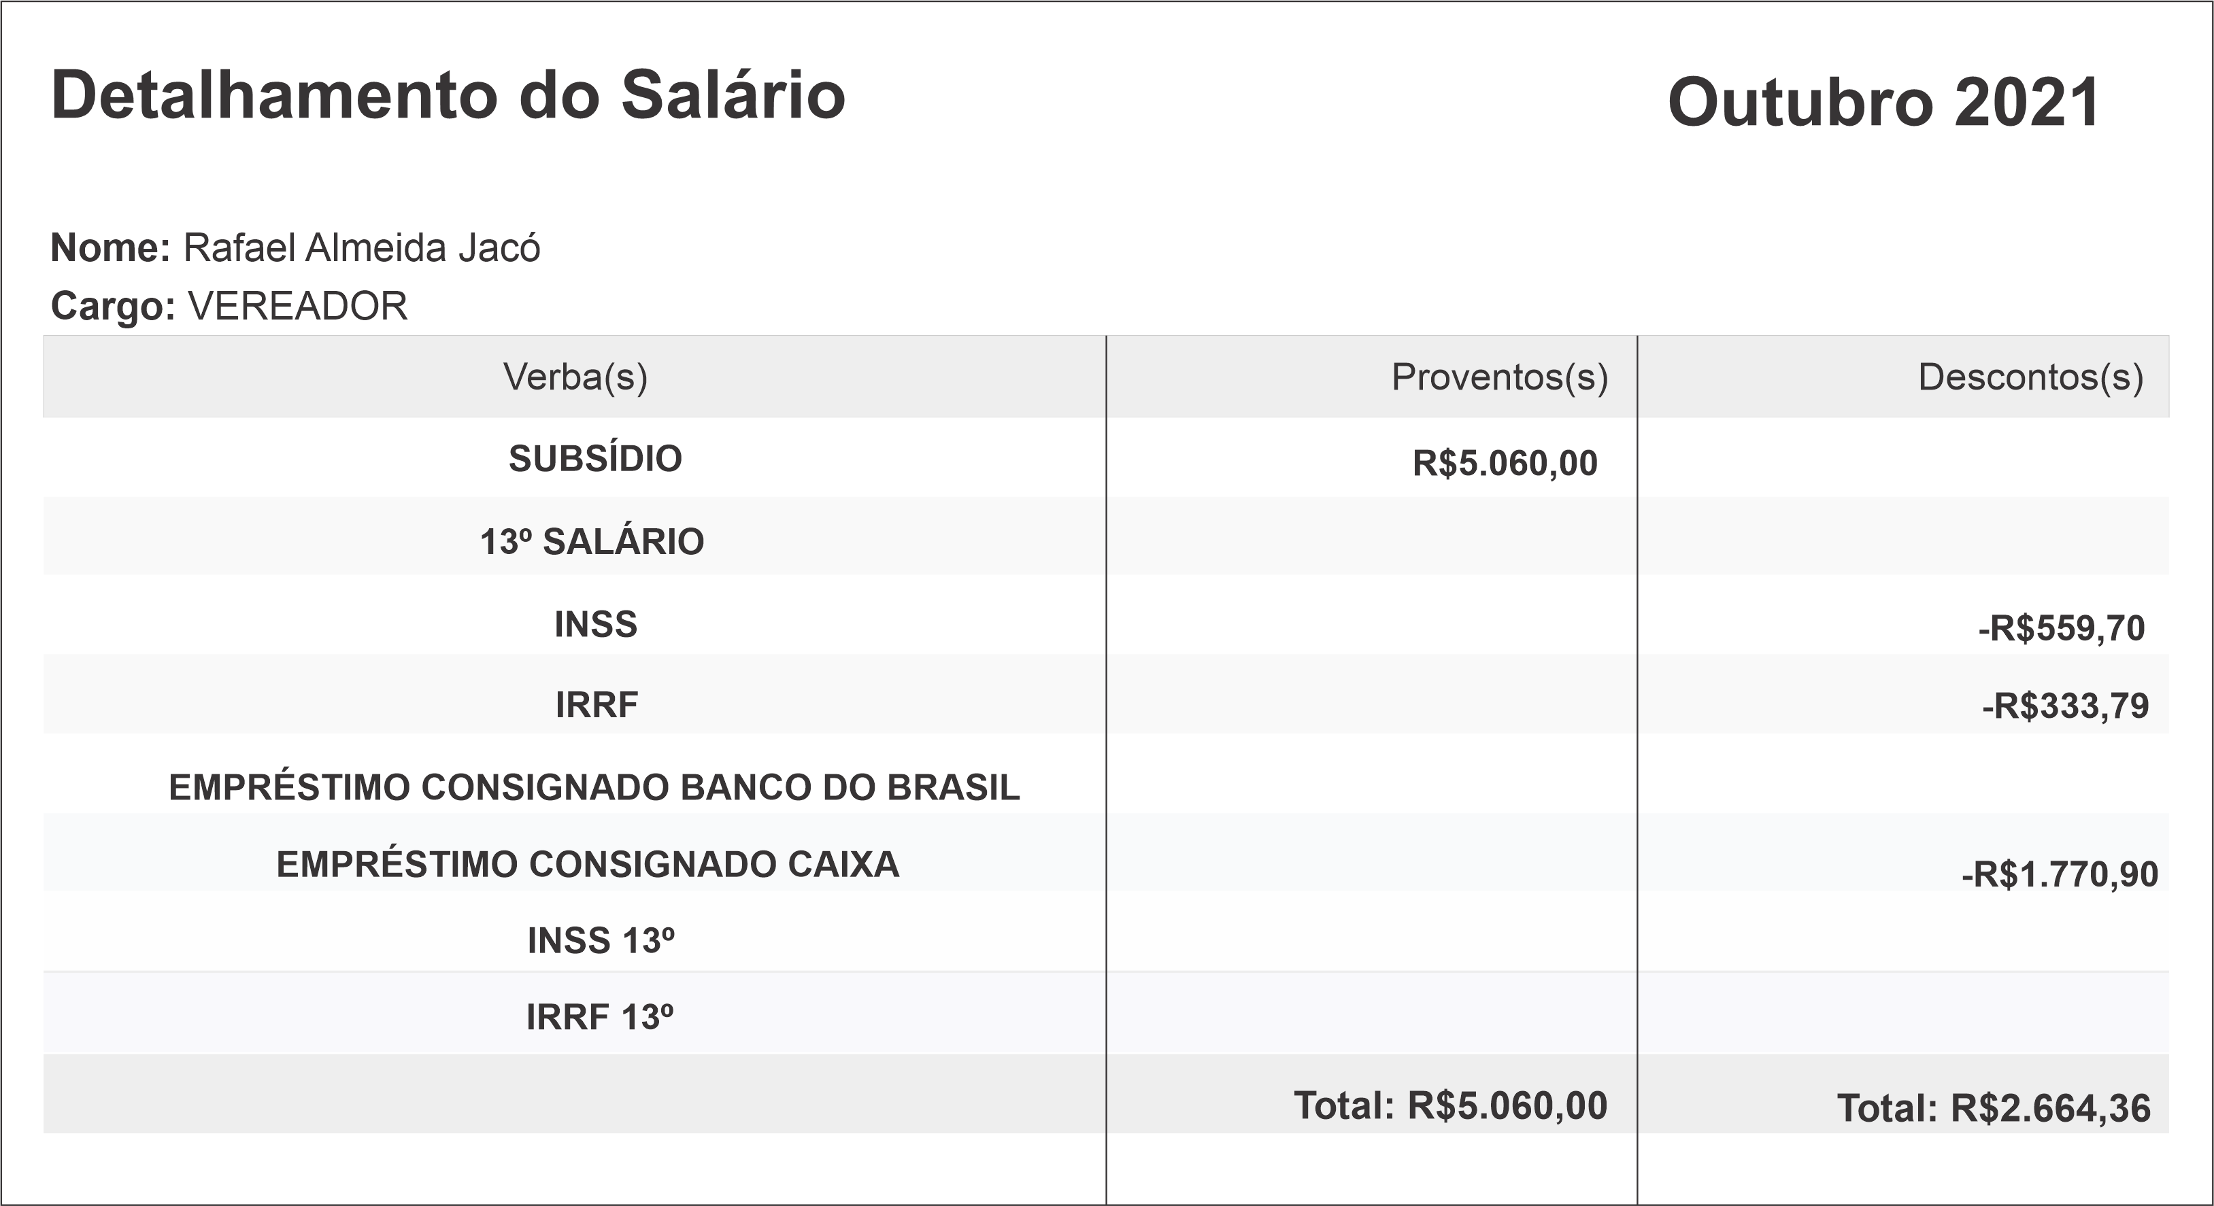Click the Proventos(s) column header
This screenshot has width=2214, height=1206.
pyautogui.click(x=1499, y=377)
